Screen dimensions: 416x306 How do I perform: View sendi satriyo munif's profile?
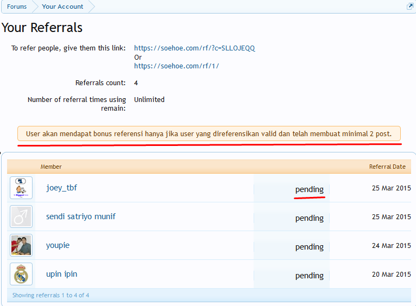(80, 216)
